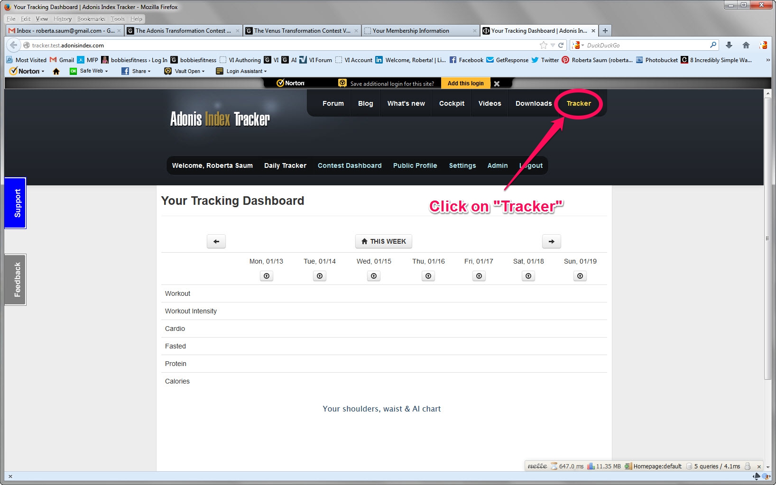Click the search magnifier in DuckDuckGo box
776x485 pixels.
(713, 45)
